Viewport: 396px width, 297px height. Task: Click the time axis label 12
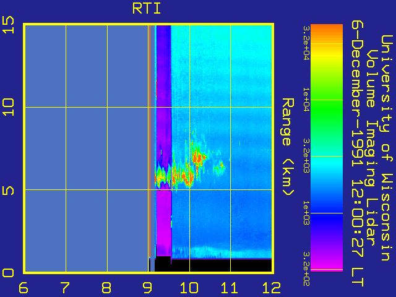(272, 288)
